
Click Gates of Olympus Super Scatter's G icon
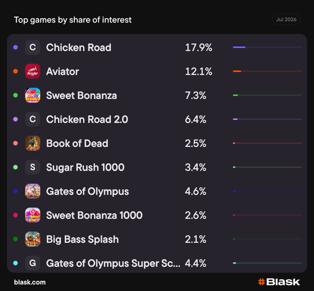tap(33, 263)
